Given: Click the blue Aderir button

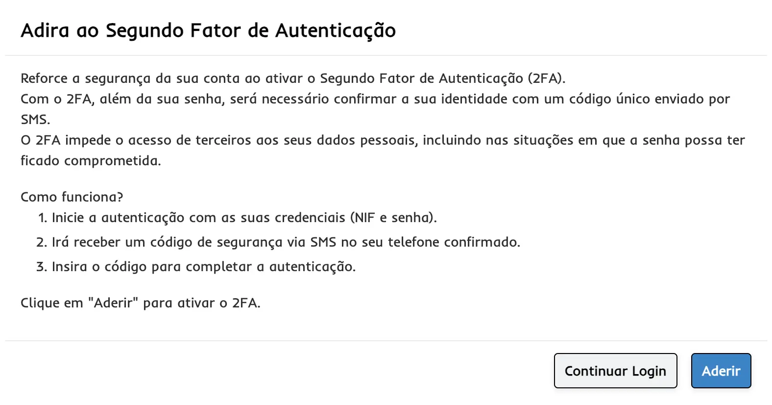Looking at the screenshot, I should click(721, 371).
